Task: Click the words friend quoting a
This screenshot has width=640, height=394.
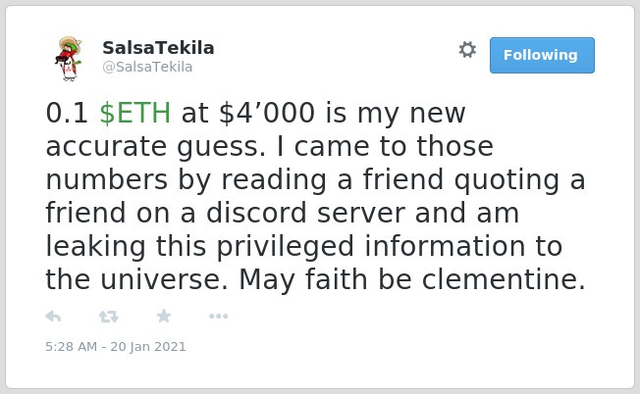Action: [474, 180]
